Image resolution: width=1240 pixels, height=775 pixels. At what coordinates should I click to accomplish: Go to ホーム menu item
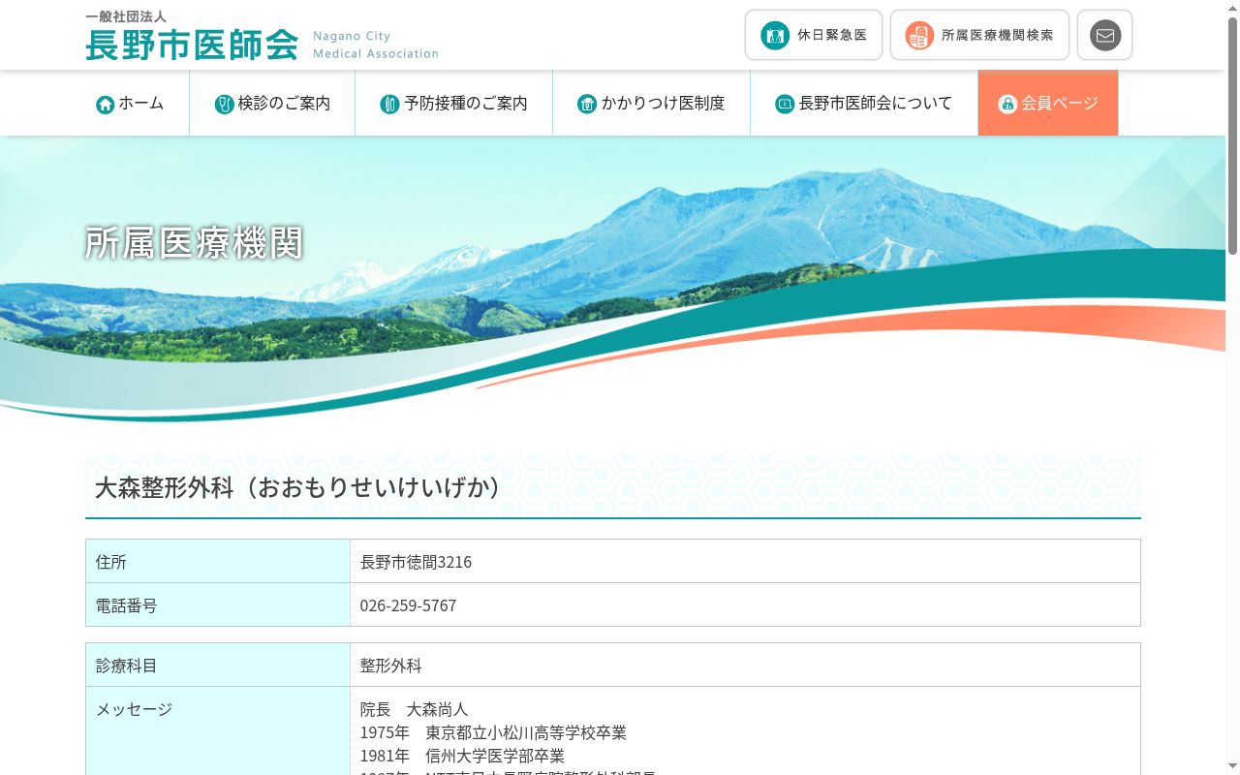coord(130,103)
